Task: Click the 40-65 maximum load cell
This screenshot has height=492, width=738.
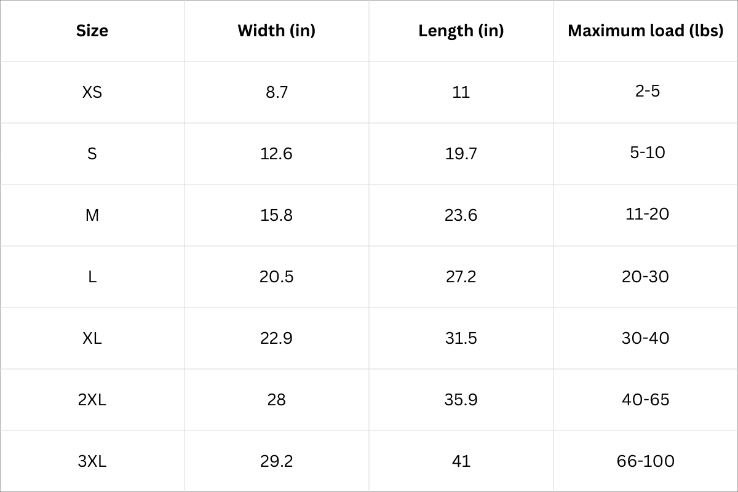Action: coord(645,400)
